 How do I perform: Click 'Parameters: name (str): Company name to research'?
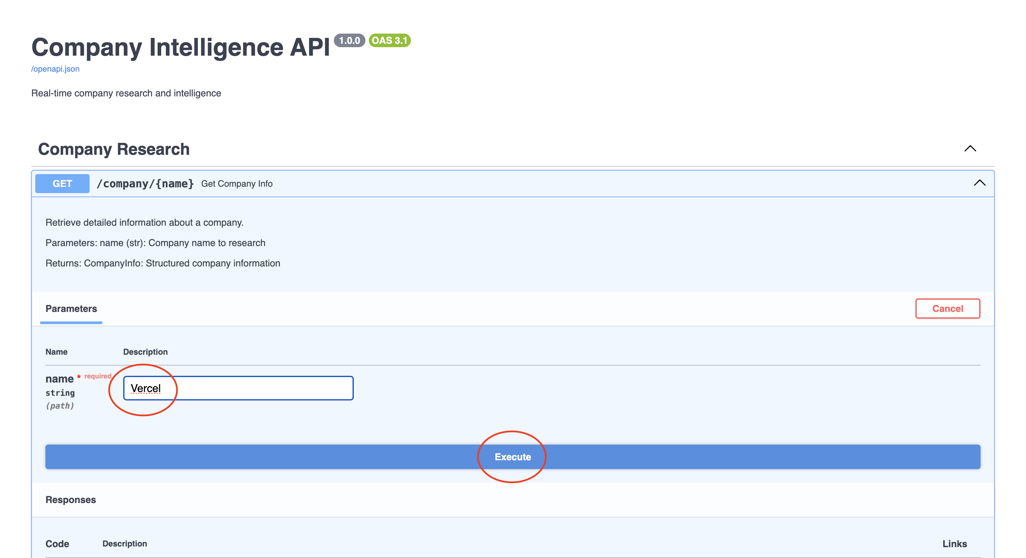[155, 243]
